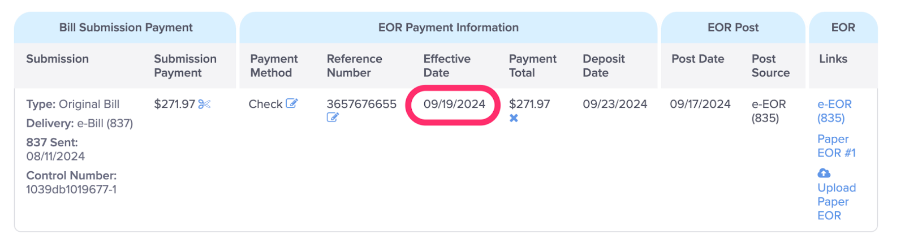Select the circled effective date 09/19/2024
The image size is (905, 243).
[x=454, y=104]
